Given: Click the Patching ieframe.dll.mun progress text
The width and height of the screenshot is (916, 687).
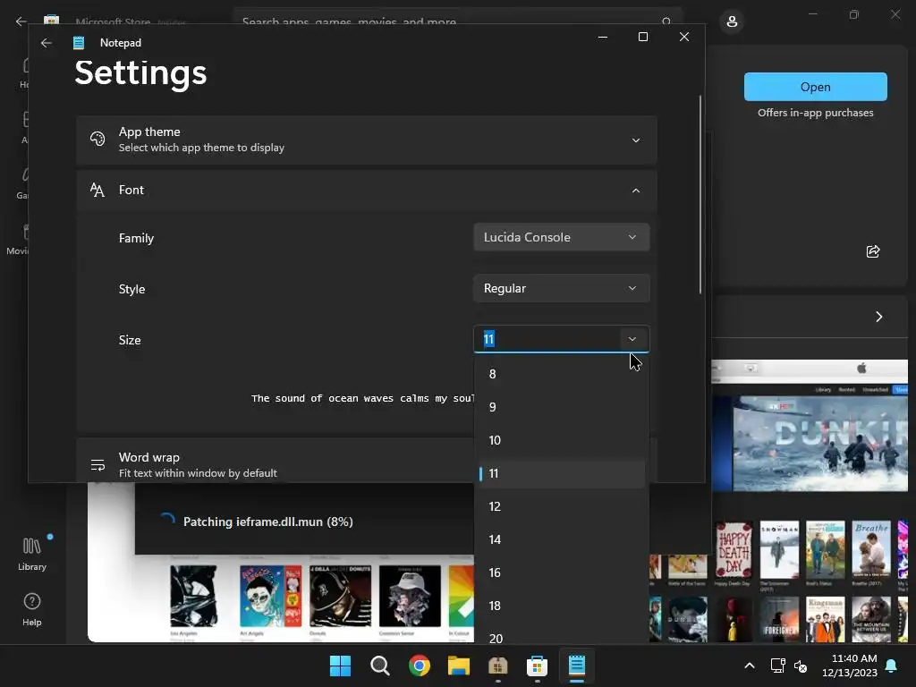Looking at the screenshot, I should (x=268, y=522).
